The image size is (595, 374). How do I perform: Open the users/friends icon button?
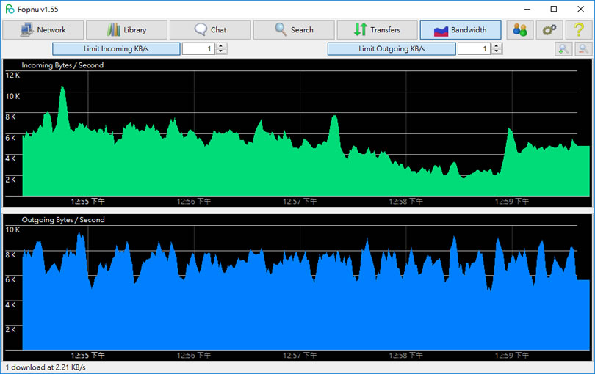coord(520,29)
